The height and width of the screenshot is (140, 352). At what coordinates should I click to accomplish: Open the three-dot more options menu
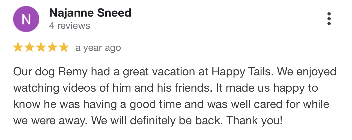[329, 19]
